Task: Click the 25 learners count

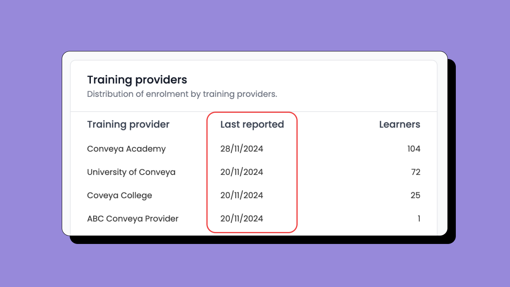Action: tap(415, 195)
